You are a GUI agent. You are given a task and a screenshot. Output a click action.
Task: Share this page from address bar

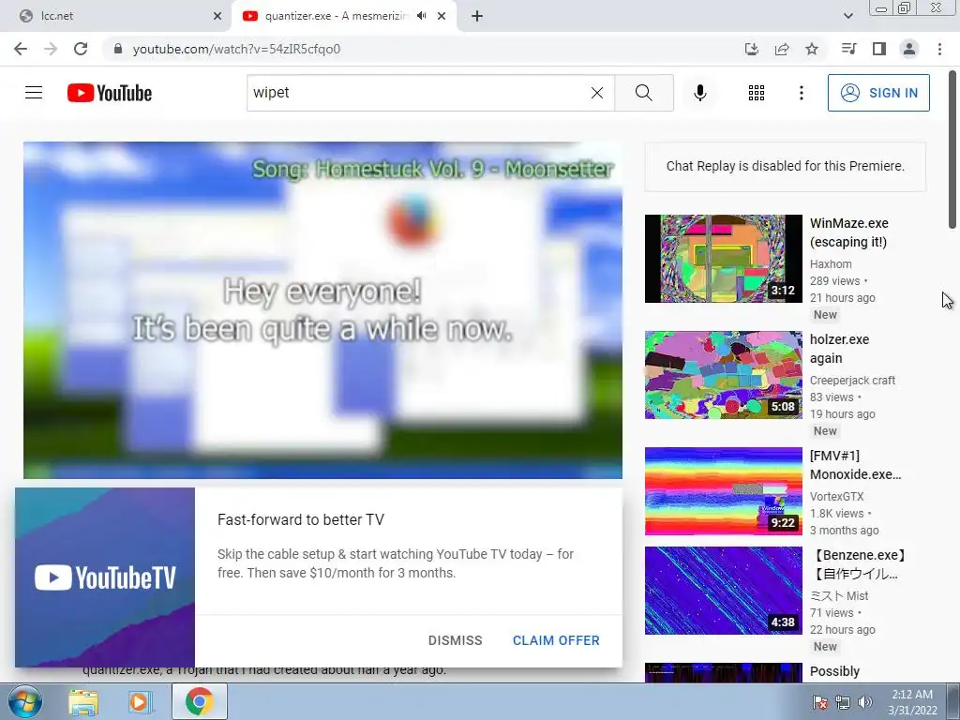(782, 49)
